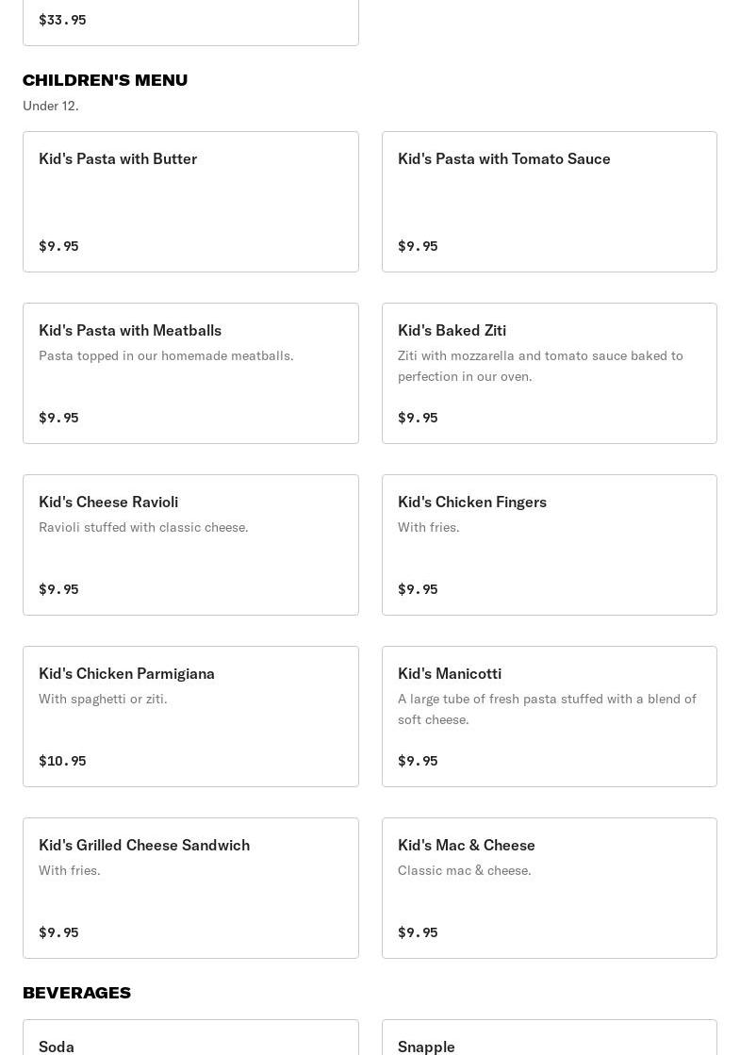Viewport: 740px width, 1055px height.
Task: Select the Kid's Cheese Ravioli item
Action: click(x=190, y=545)
